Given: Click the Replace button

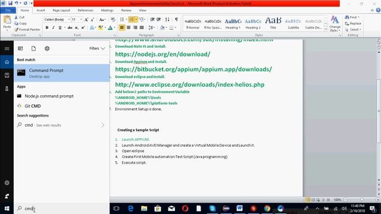Looking at the screenshot, I should pyautogui.click(x=353, y=23).
